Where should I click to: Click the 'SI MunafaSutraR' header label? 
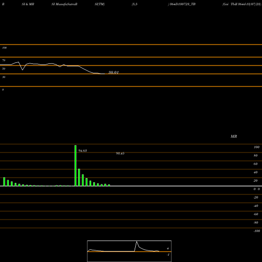(64, 4)
